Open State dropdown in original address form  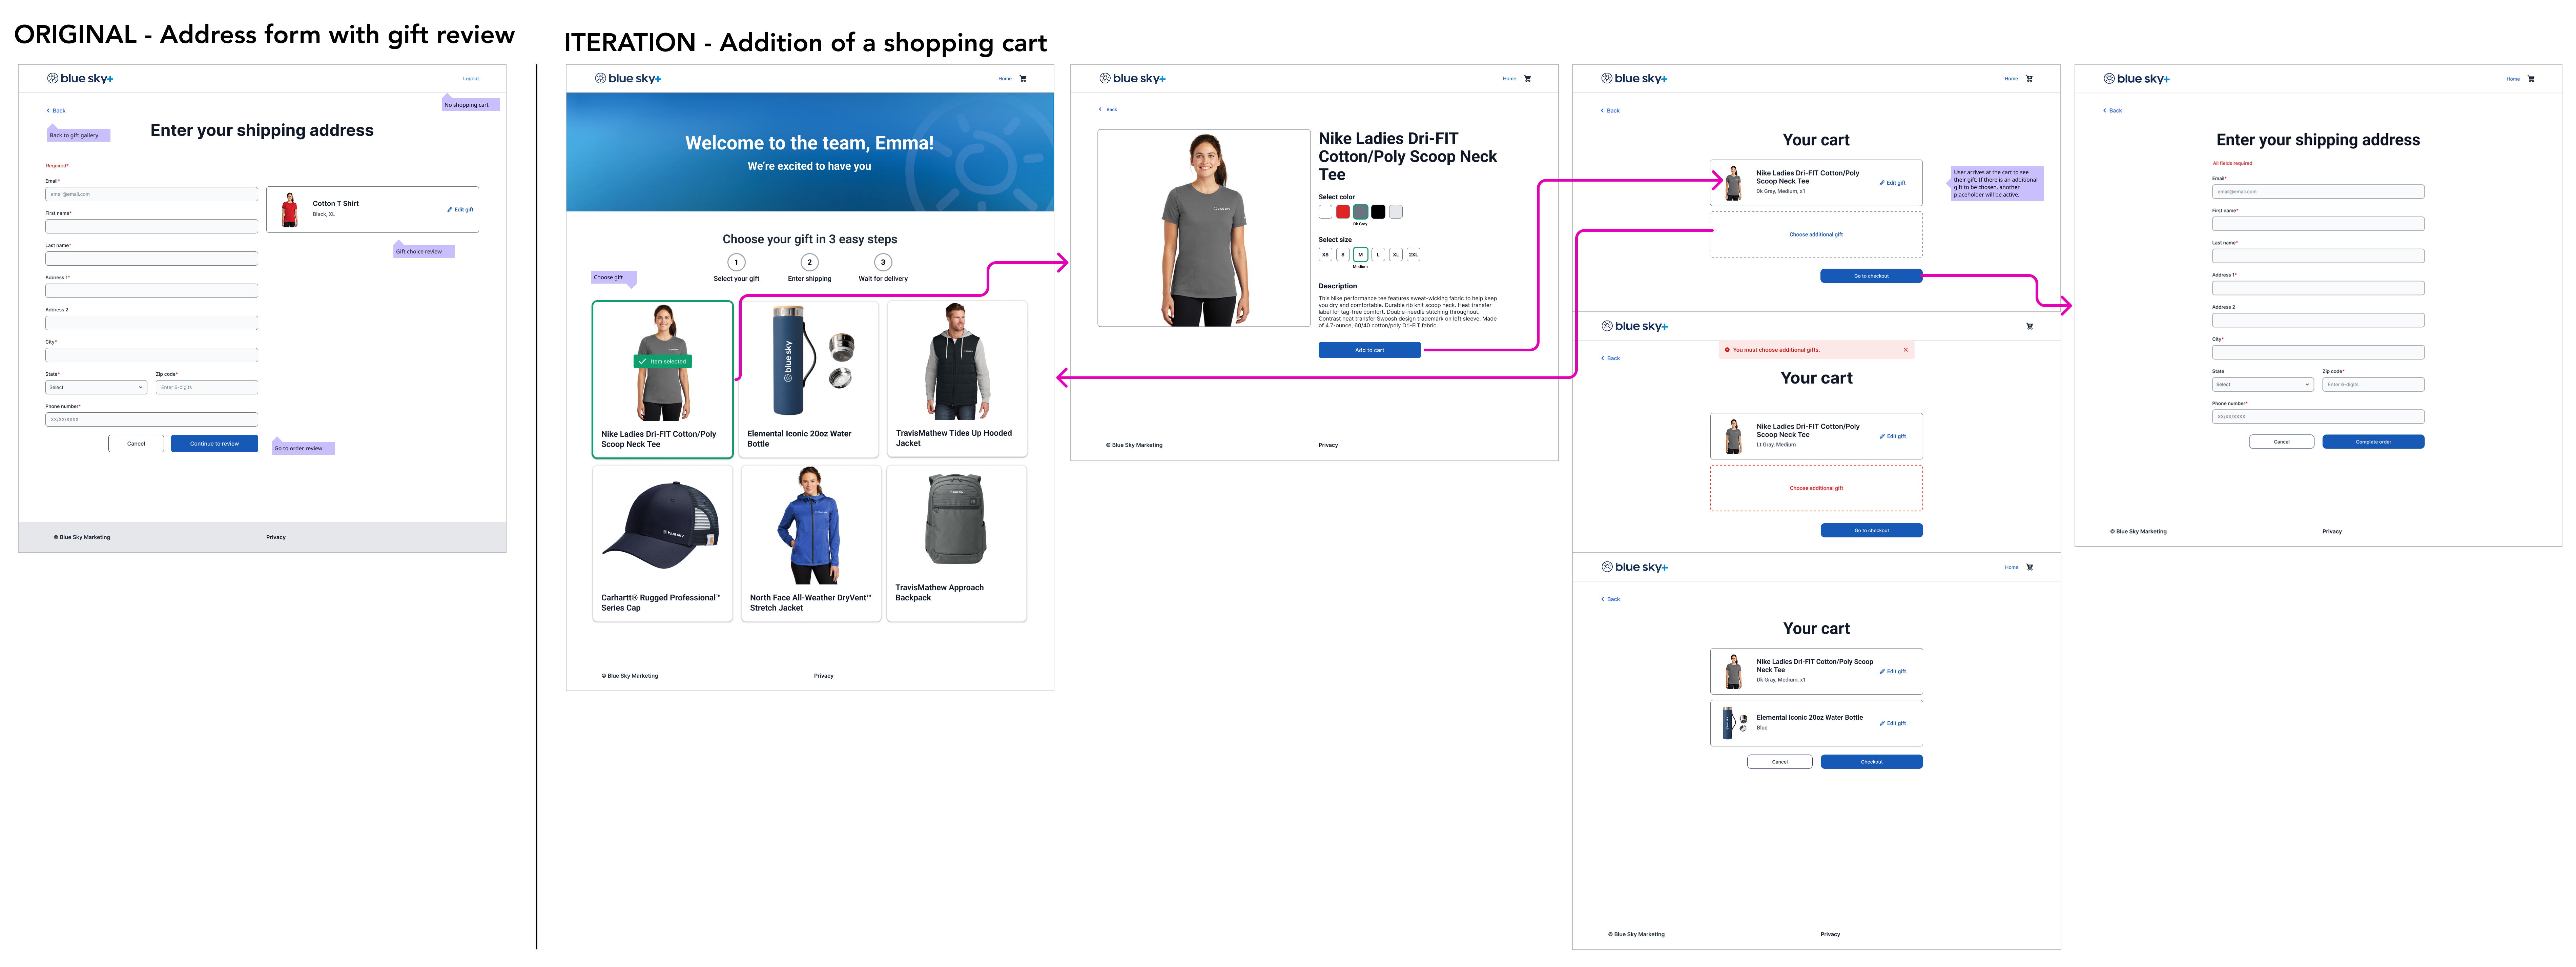pos(96,387)
